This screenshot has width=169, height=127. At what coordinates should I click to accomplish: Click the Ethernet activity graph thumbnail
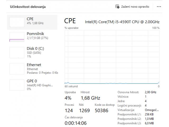17,69
